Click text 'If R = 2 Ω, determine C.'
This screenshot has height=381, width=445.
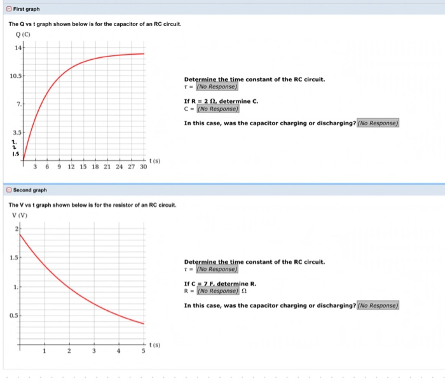[221, 101]
